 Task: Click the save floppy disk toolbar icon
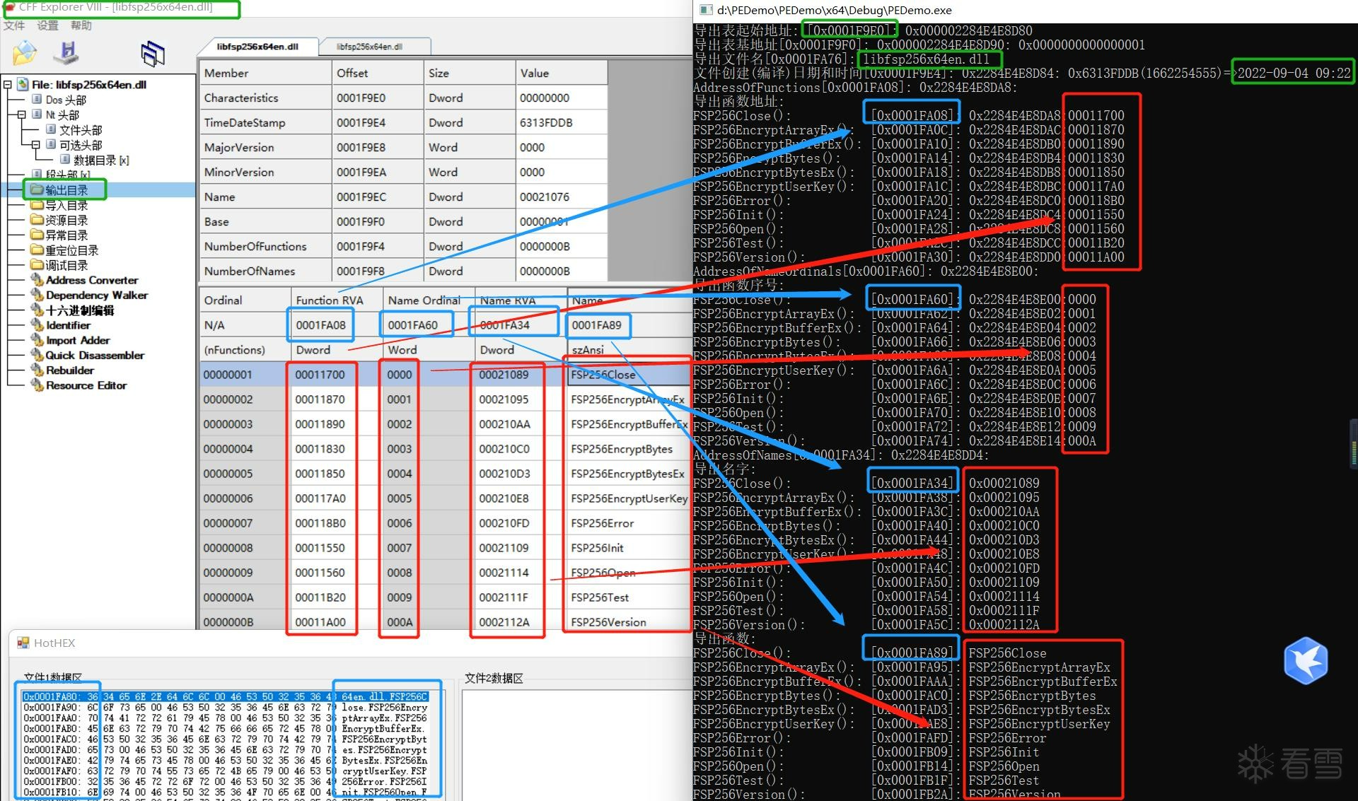[67, 52]
